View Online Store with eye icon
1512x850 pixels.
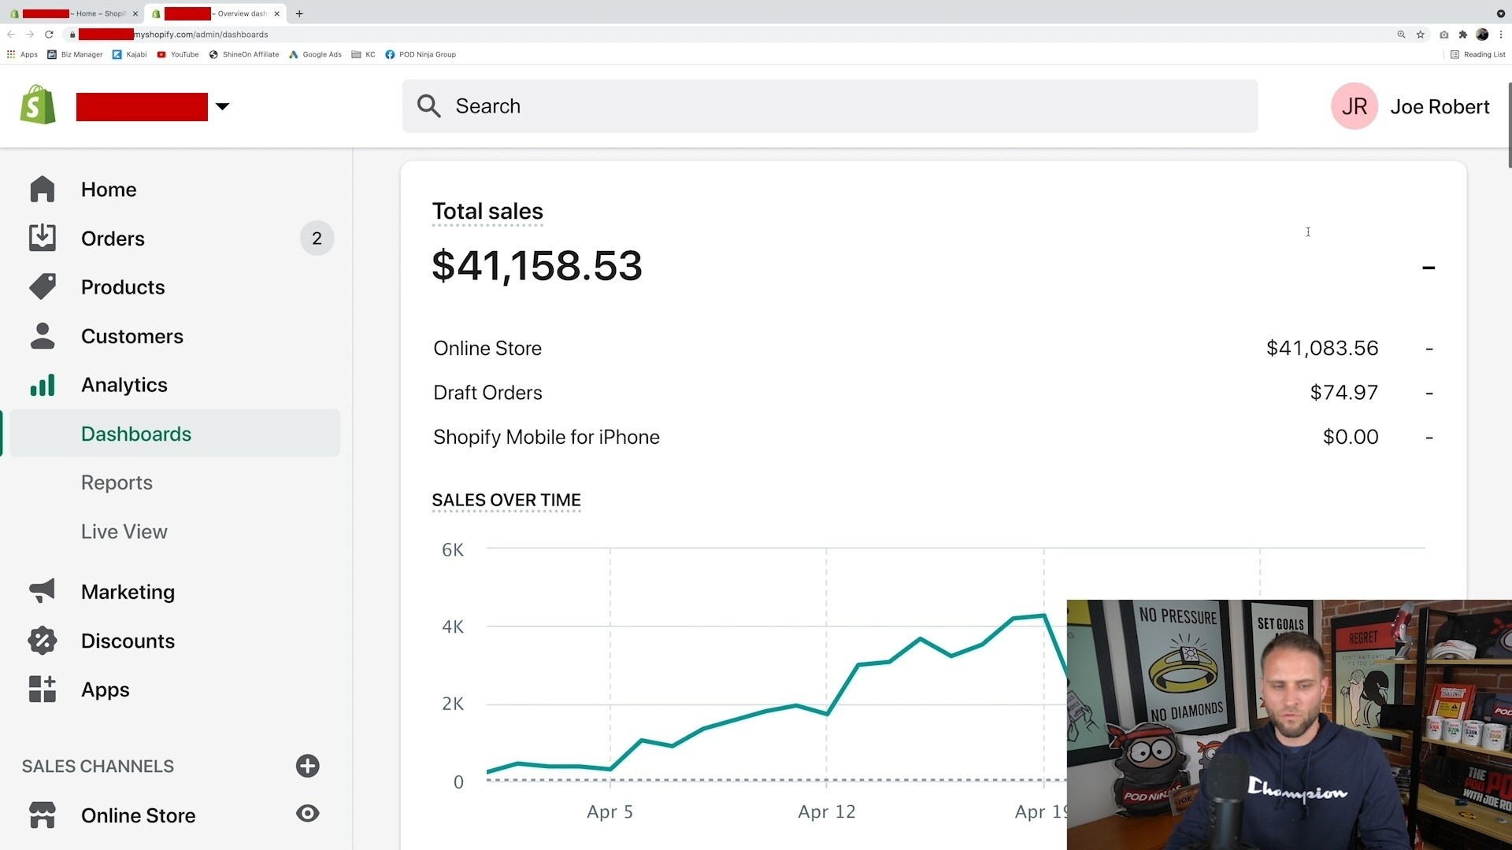[307, 814]
